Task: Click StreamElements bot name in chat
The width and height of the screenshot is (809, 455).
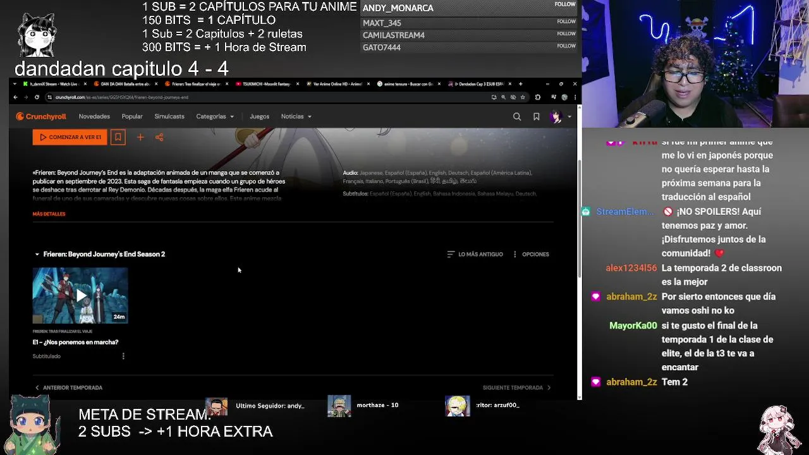Action: pyautogui.click(x=625, y=212)
